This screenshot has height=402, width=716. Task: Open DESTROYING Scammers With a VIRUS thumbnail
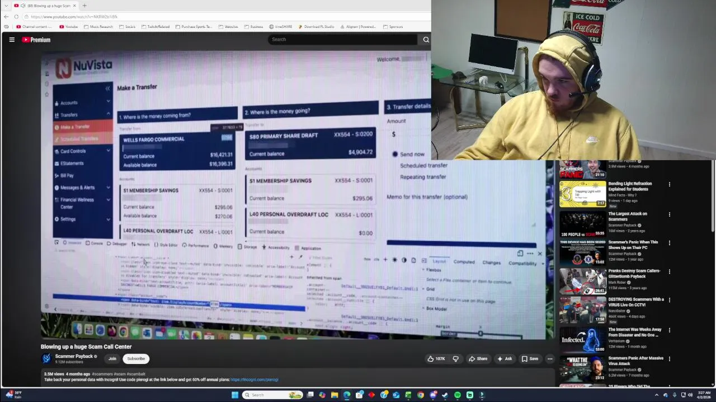582,310
